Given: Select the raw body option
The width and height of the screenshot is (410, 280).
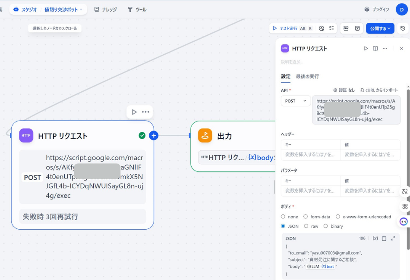Looking at the screenshot, I should pos(306,226).
